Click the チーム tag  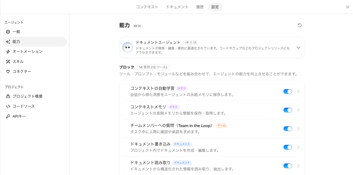222,125
